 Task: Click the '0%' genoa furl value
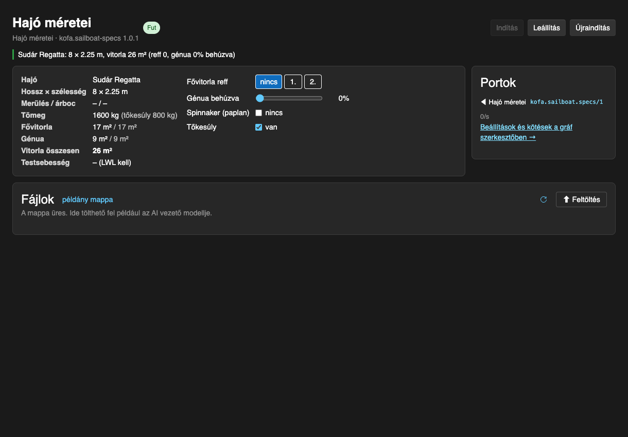pos(344,98)
